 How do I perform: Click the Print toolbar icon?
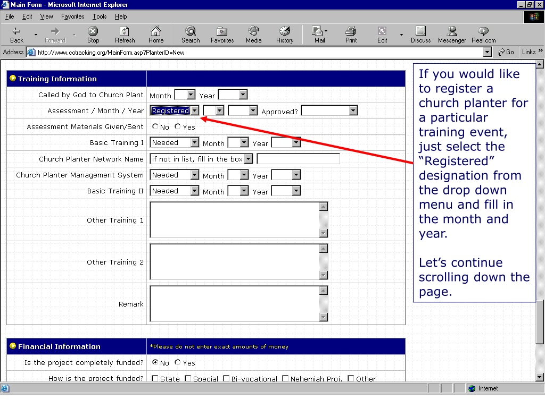(x=351, y=35)
